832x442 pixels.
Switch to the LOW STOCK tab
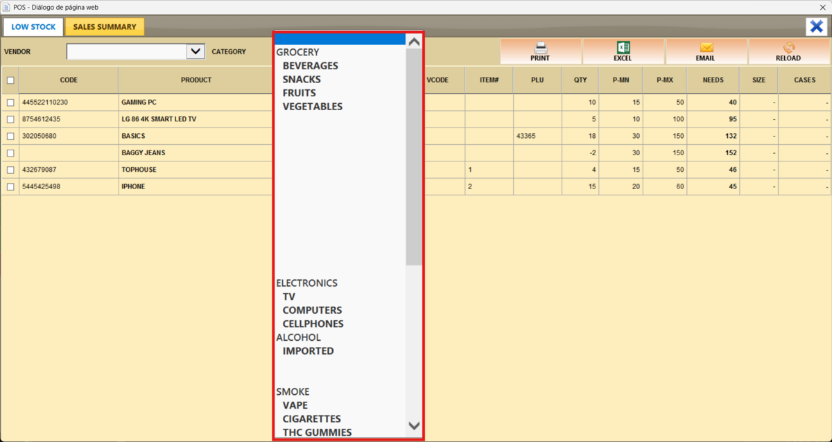coord(33,27)
